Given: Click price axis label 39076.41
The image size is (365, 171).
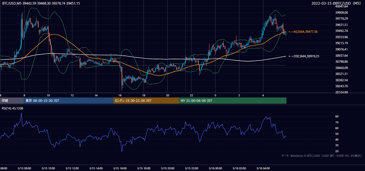Looking at the screenshot, I should coord(342,49).
